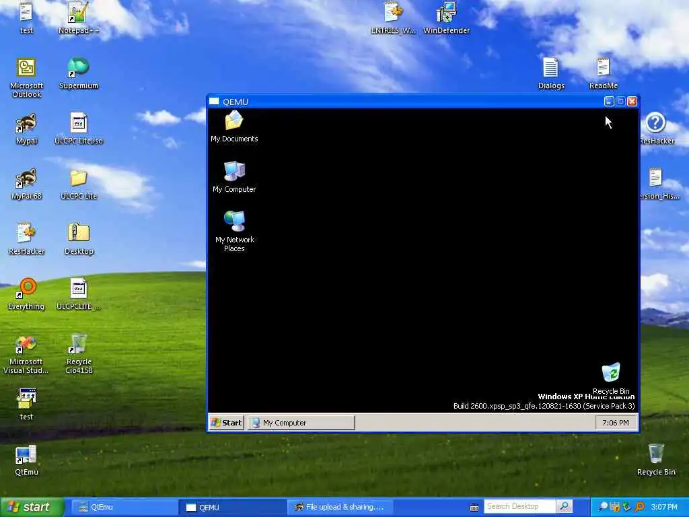The image size is (689, 517).
Task: Select the MyPal 68 shortcut
Action: (26, 184)
